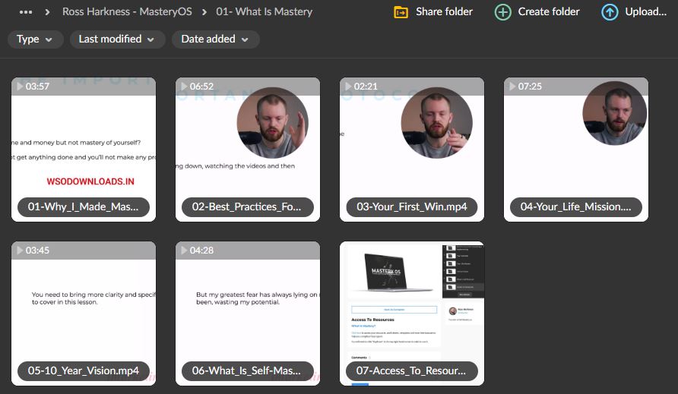Click the three-dots breadcrumb overflow icon
The width and height of the screenshot is (678, 394).
(x=26, y=12)
